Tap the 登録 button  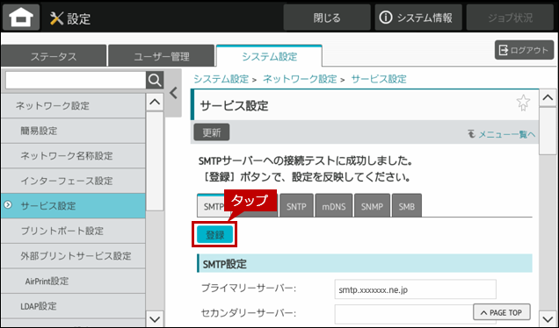pos(215,234)
